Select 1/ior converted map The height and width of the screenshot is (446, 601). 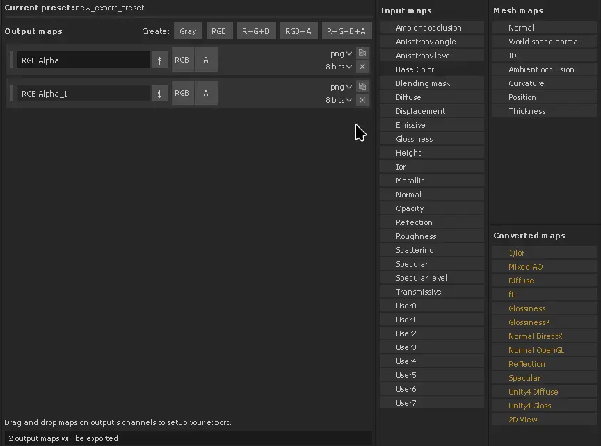coord(545,253)
